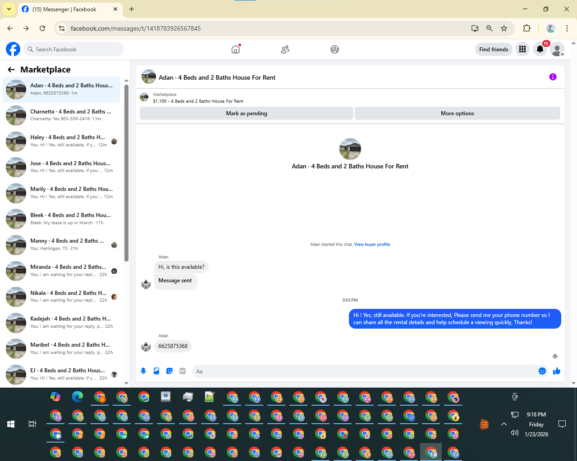The width and height of the screenshot is (577, 461).
Task: Click the phone number message 6625875368
Action: pyautogui.click(x=173, y=346)
